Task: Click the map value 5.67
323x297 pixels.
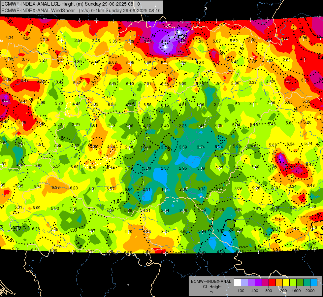Action: pyautogui.click(x=217, y=41)
